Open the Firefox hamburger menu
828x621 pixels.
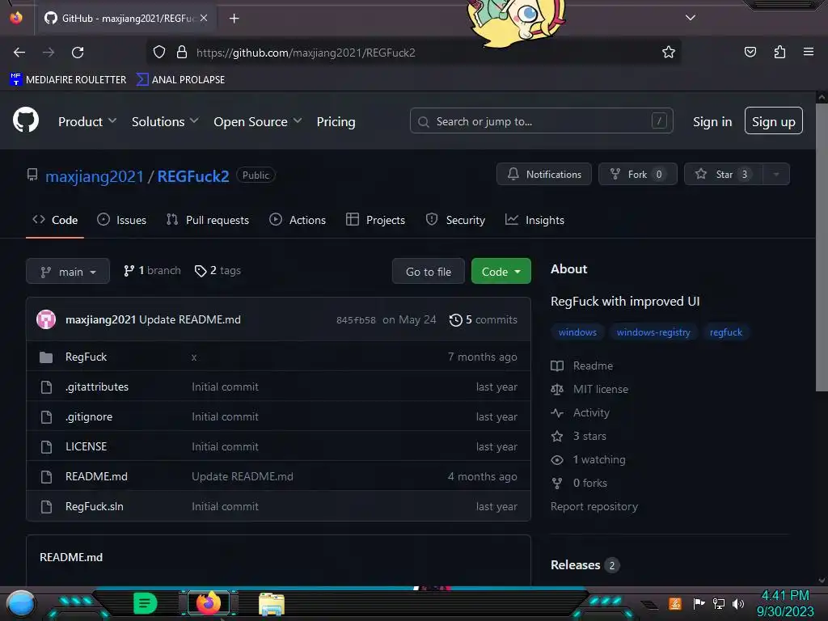809,52
